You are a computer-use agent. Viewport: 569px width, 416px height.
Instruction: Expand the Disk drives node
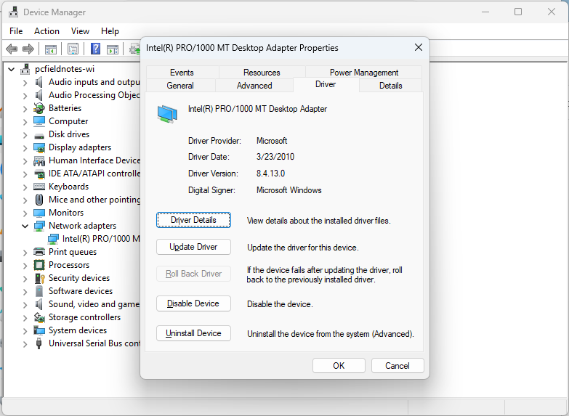point(25,135)
